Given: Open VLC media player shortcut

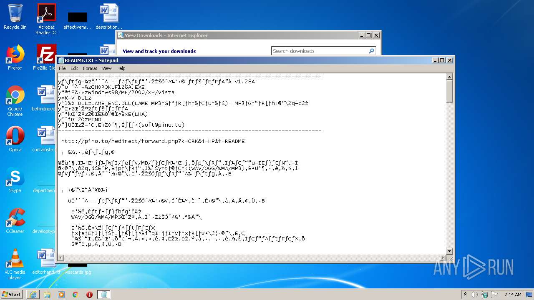Looking at the screenshot, I should [x=15, y=264].
